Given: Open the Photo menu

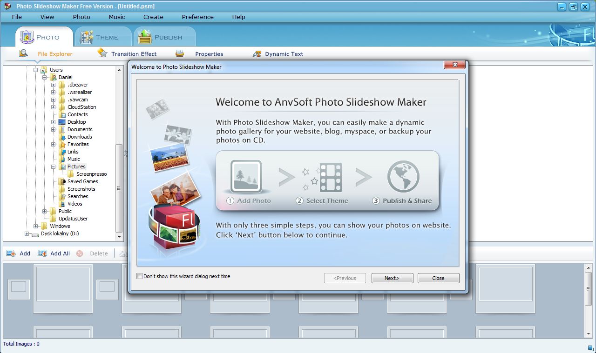Looking at the screenshot, I should click(81, 17).
